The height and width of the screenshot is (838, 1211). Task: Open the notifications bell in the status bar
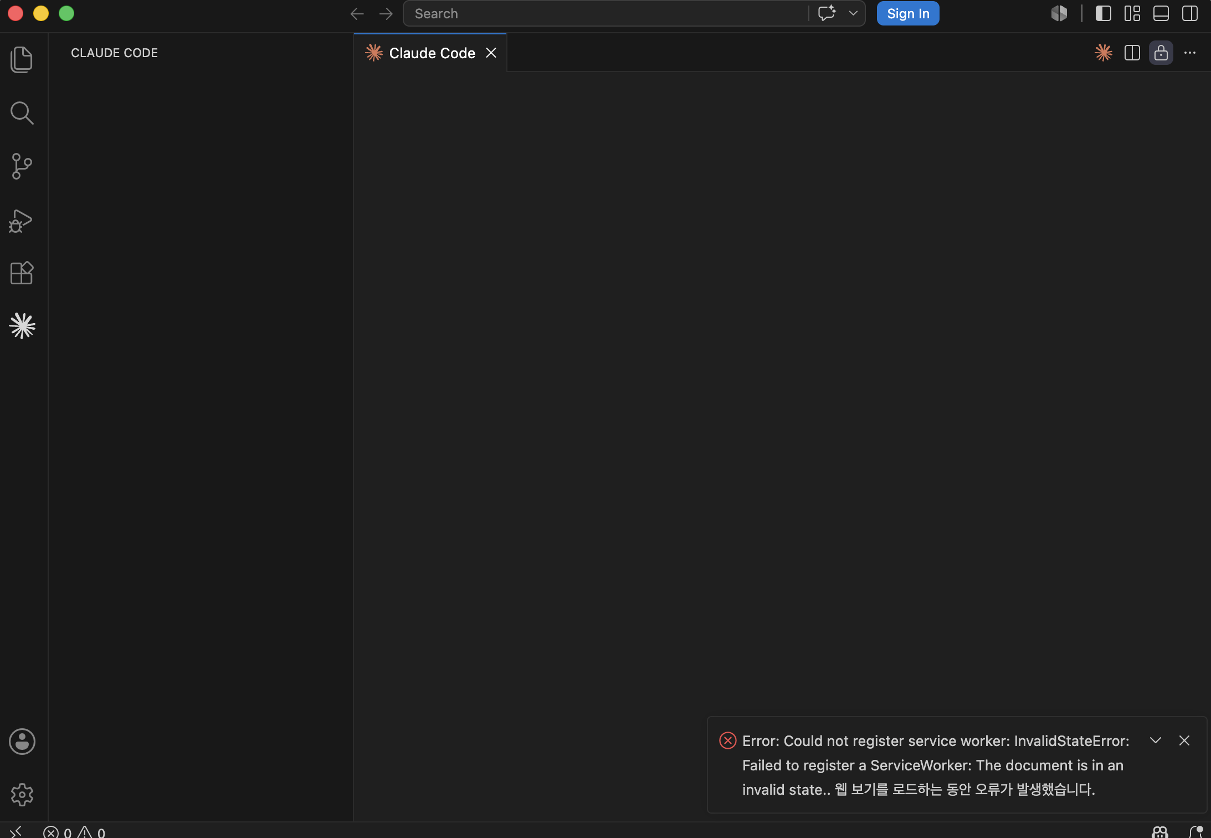point(1195,831)
